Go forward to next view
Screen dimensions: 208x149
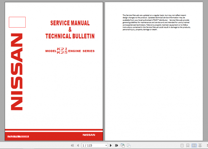(129, 146)
